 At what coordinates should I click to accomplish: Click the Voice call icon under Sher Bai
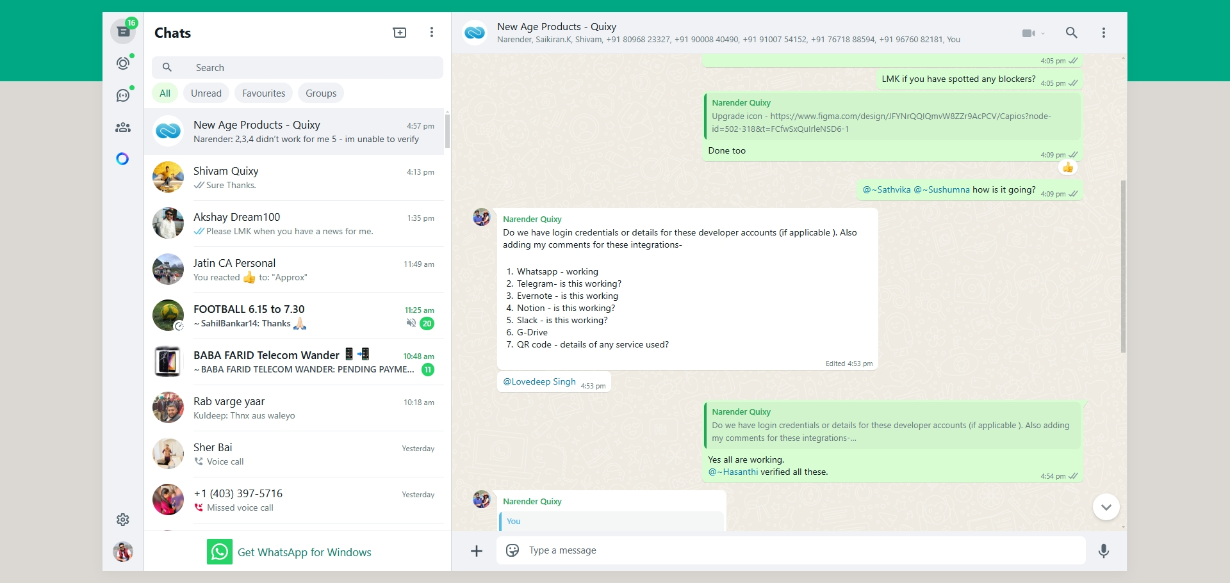click(199, 461)
